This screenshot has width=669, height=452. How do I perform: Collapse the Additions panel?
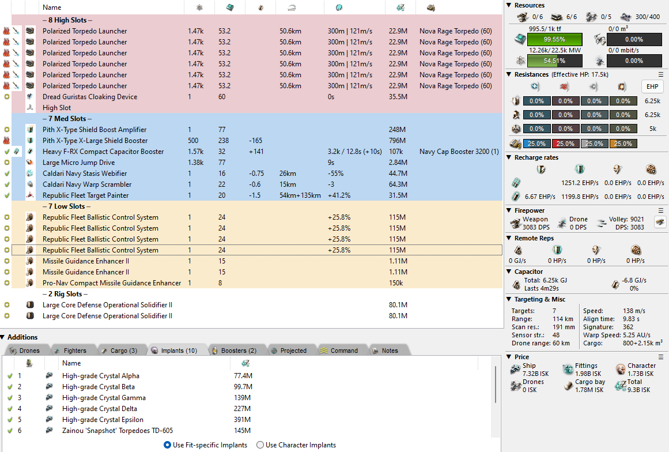click(x=3, y=337)
